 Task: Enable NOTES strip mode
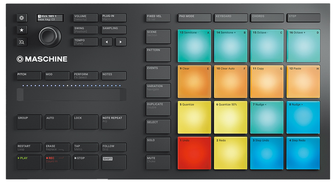pos(114,76)
